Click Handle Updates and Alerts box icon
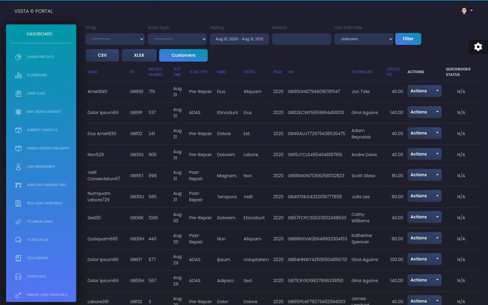 18,149
